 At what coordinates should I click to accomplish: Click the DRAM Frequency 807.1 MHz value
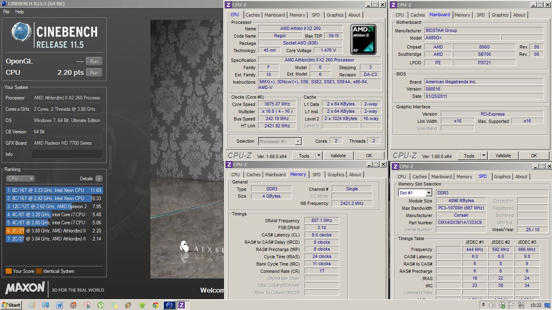pyautogui.click(x=321, y=220)
